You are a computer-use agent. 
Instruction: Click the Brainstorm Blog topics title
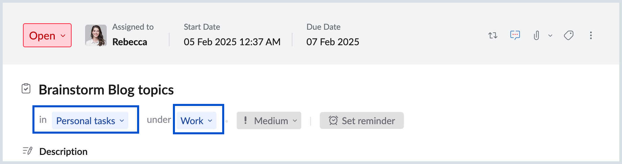(x=106, y=90)
